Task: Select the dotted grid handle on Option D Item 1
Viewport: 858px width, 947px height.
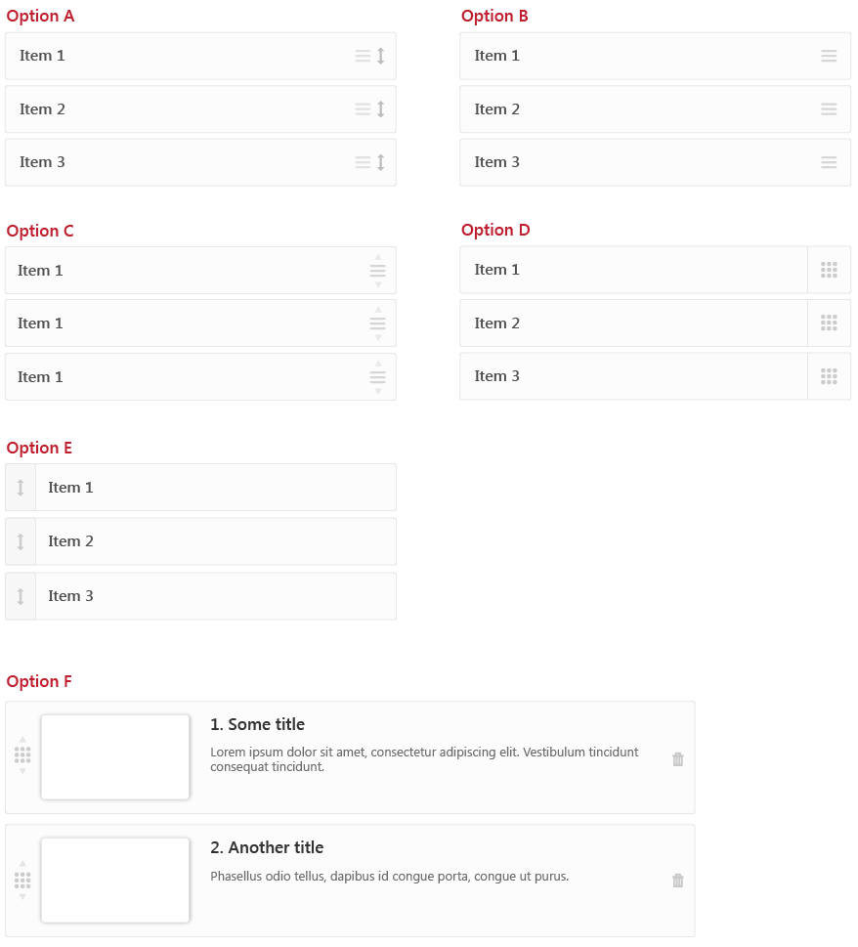Action: click(x=829, y=270)
